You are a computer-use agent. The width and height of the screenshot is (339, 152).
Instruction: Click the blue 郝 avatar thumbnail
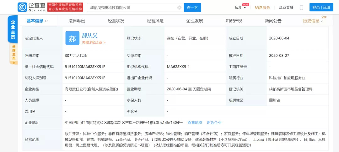tap(72, 38)
